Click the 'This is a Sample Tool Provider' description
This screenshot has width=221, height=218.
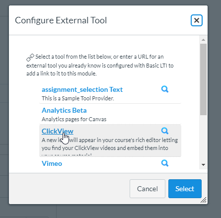(x=78, y=98)
